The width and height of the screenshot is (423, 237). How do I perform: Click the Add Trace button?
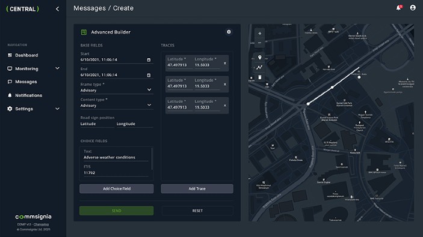pos(197,188)
